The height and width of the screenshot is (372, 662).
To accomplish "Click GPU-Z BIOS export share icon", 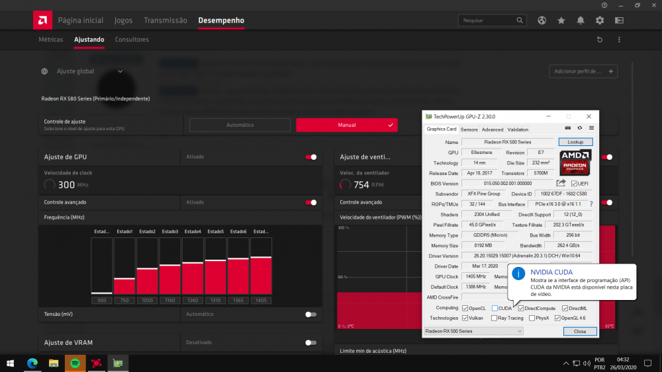I will (x=561, y=183).
